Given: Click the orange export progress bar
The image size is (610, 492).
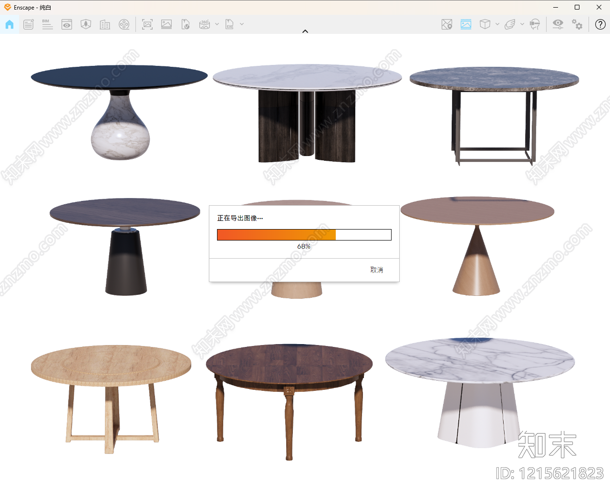Looking at the screenshot, I should (x=304, y=235).
